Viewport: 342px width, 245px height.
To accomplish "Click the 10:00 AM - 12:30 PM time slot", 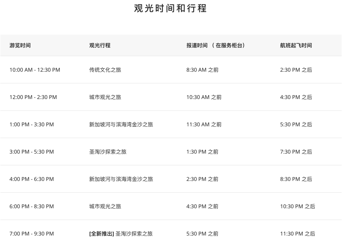I will (35, 70).
